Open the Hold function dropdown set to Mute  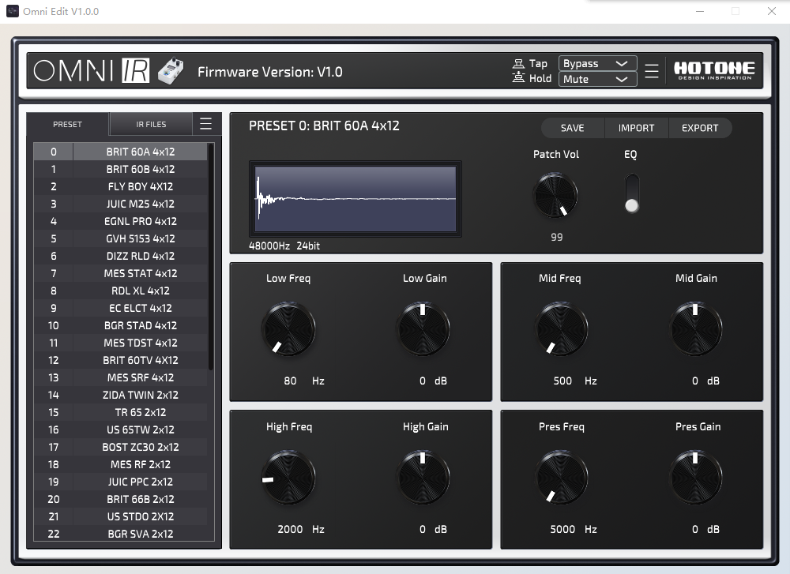[597, 79]
